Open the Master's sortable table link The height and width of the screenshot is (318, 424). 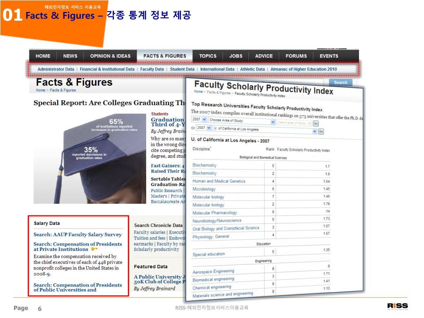pos(159,196)
